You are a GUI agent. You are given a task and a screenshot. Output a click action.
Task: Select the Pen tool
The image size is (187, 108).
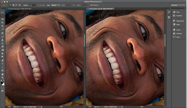2,60
